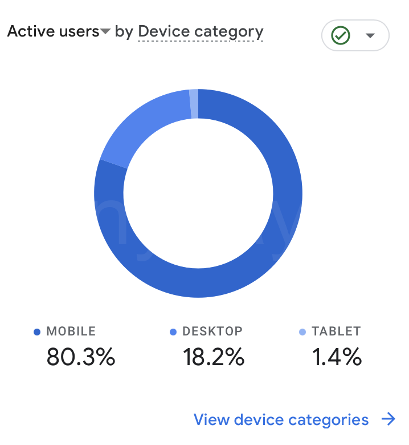
Task: Click the Desktop legend color dot
Action: point(173,332)
